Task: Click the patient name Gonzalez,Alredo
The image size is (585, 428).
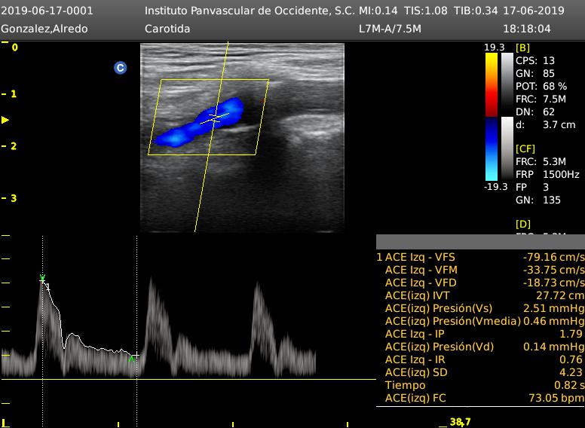Action: tap(44, 29)
